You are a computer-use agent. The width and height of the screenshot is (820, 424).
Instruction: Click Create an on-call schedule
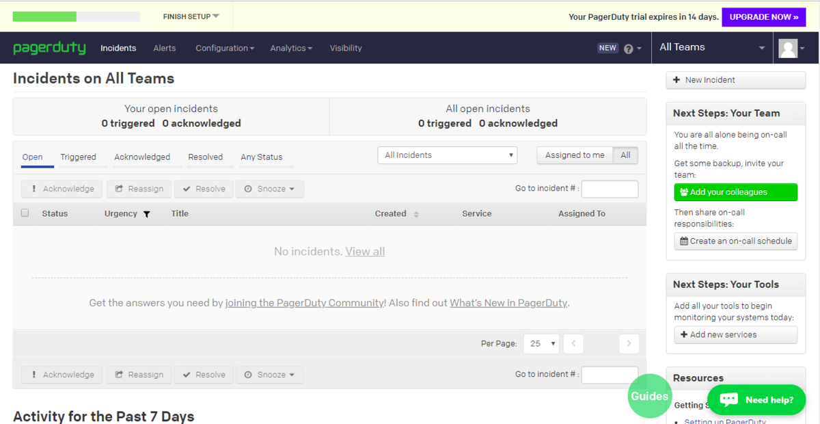tap(736, 241)
